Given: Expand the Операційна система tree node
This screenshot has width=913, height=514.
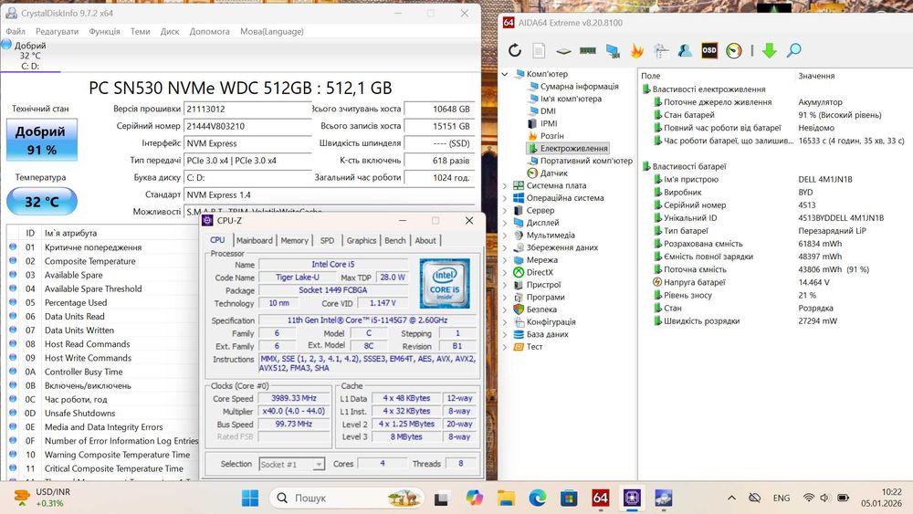Looking at the screenshot, I should point(505,198).
